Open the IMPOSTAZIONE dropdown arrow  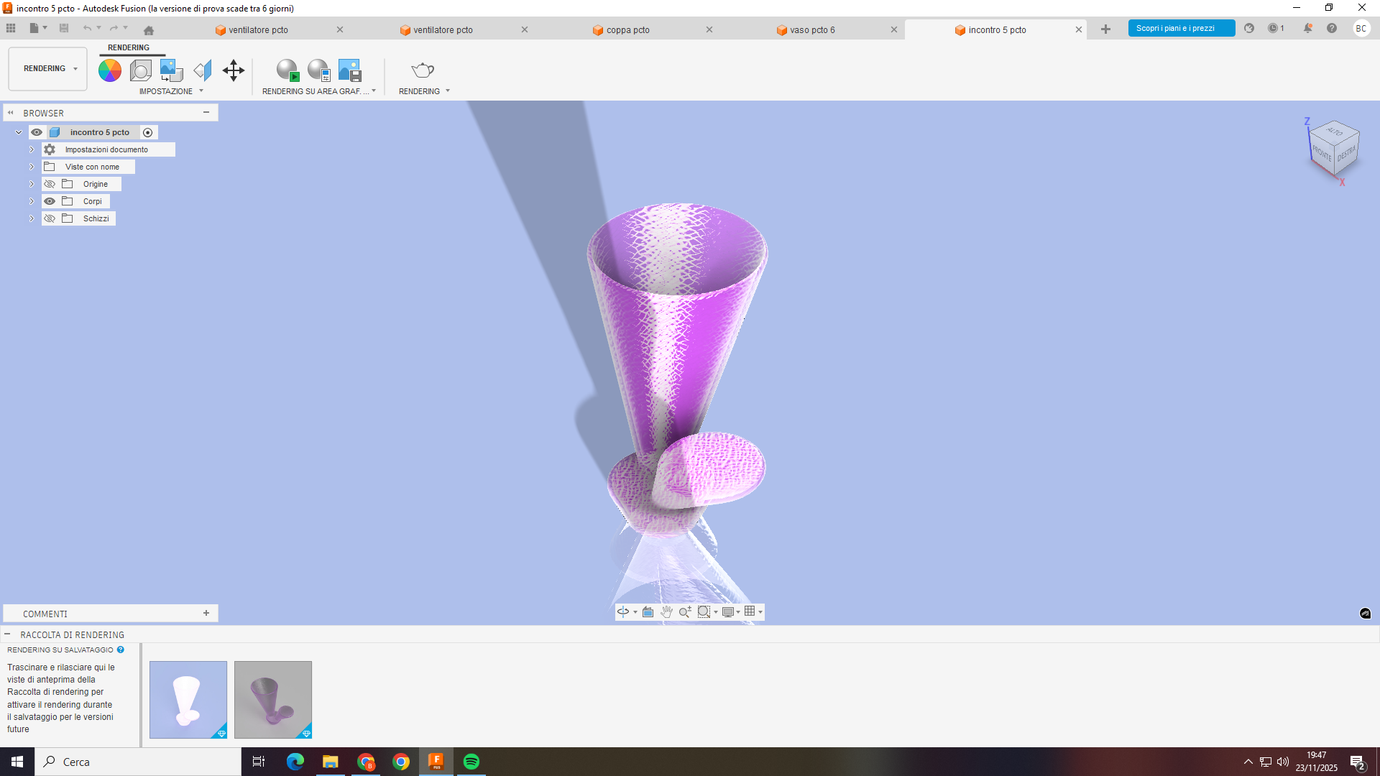tap(201, 91)
